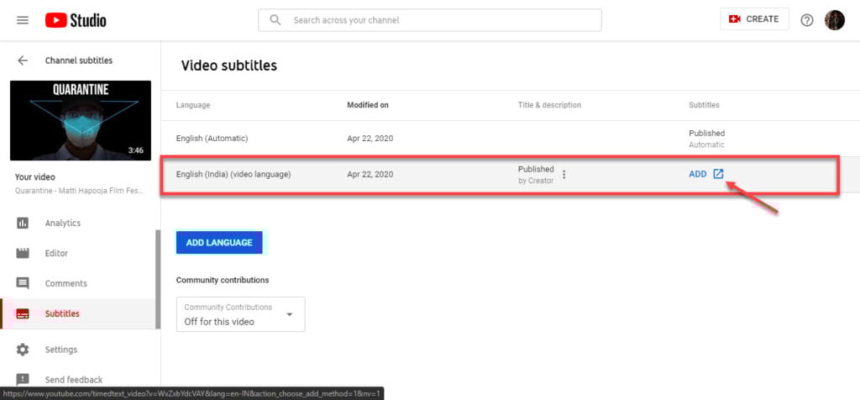Click the Analytics bar chart icon

click(23, 223)
